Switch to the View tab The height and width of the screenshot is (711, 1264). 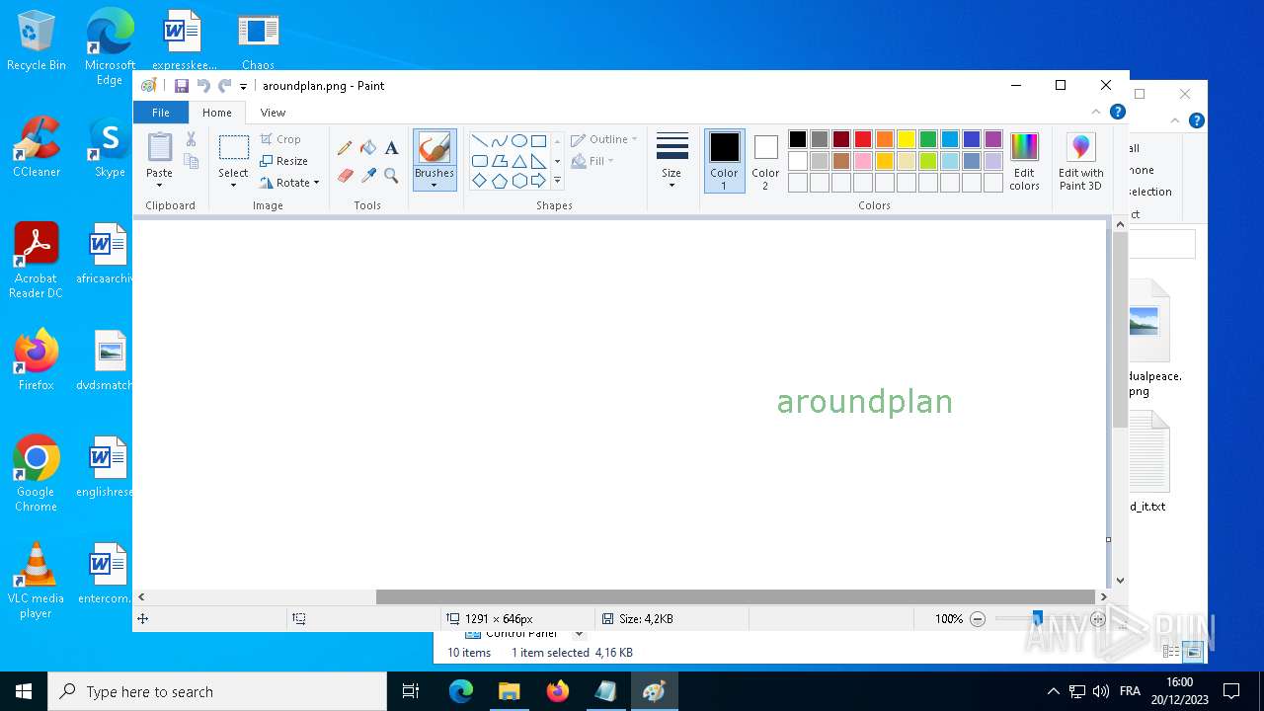(x=274, y=113)
